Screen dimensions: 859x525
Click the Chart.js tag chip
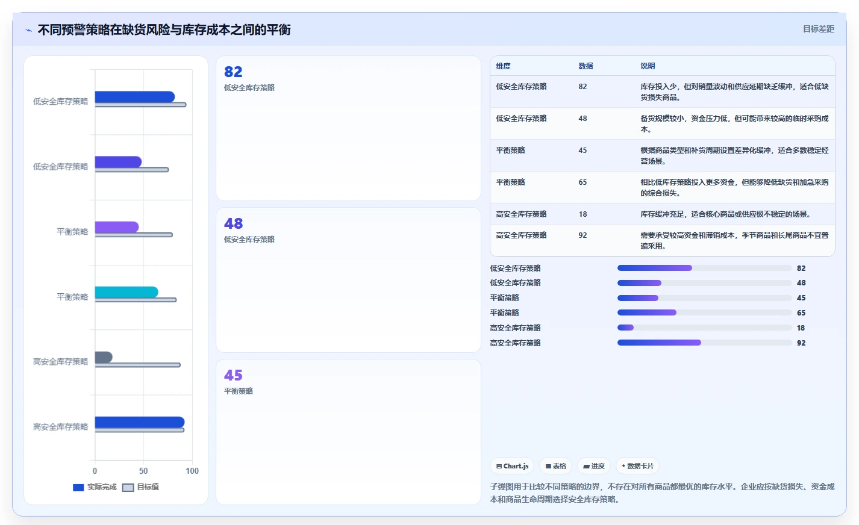tap(512, 466)
